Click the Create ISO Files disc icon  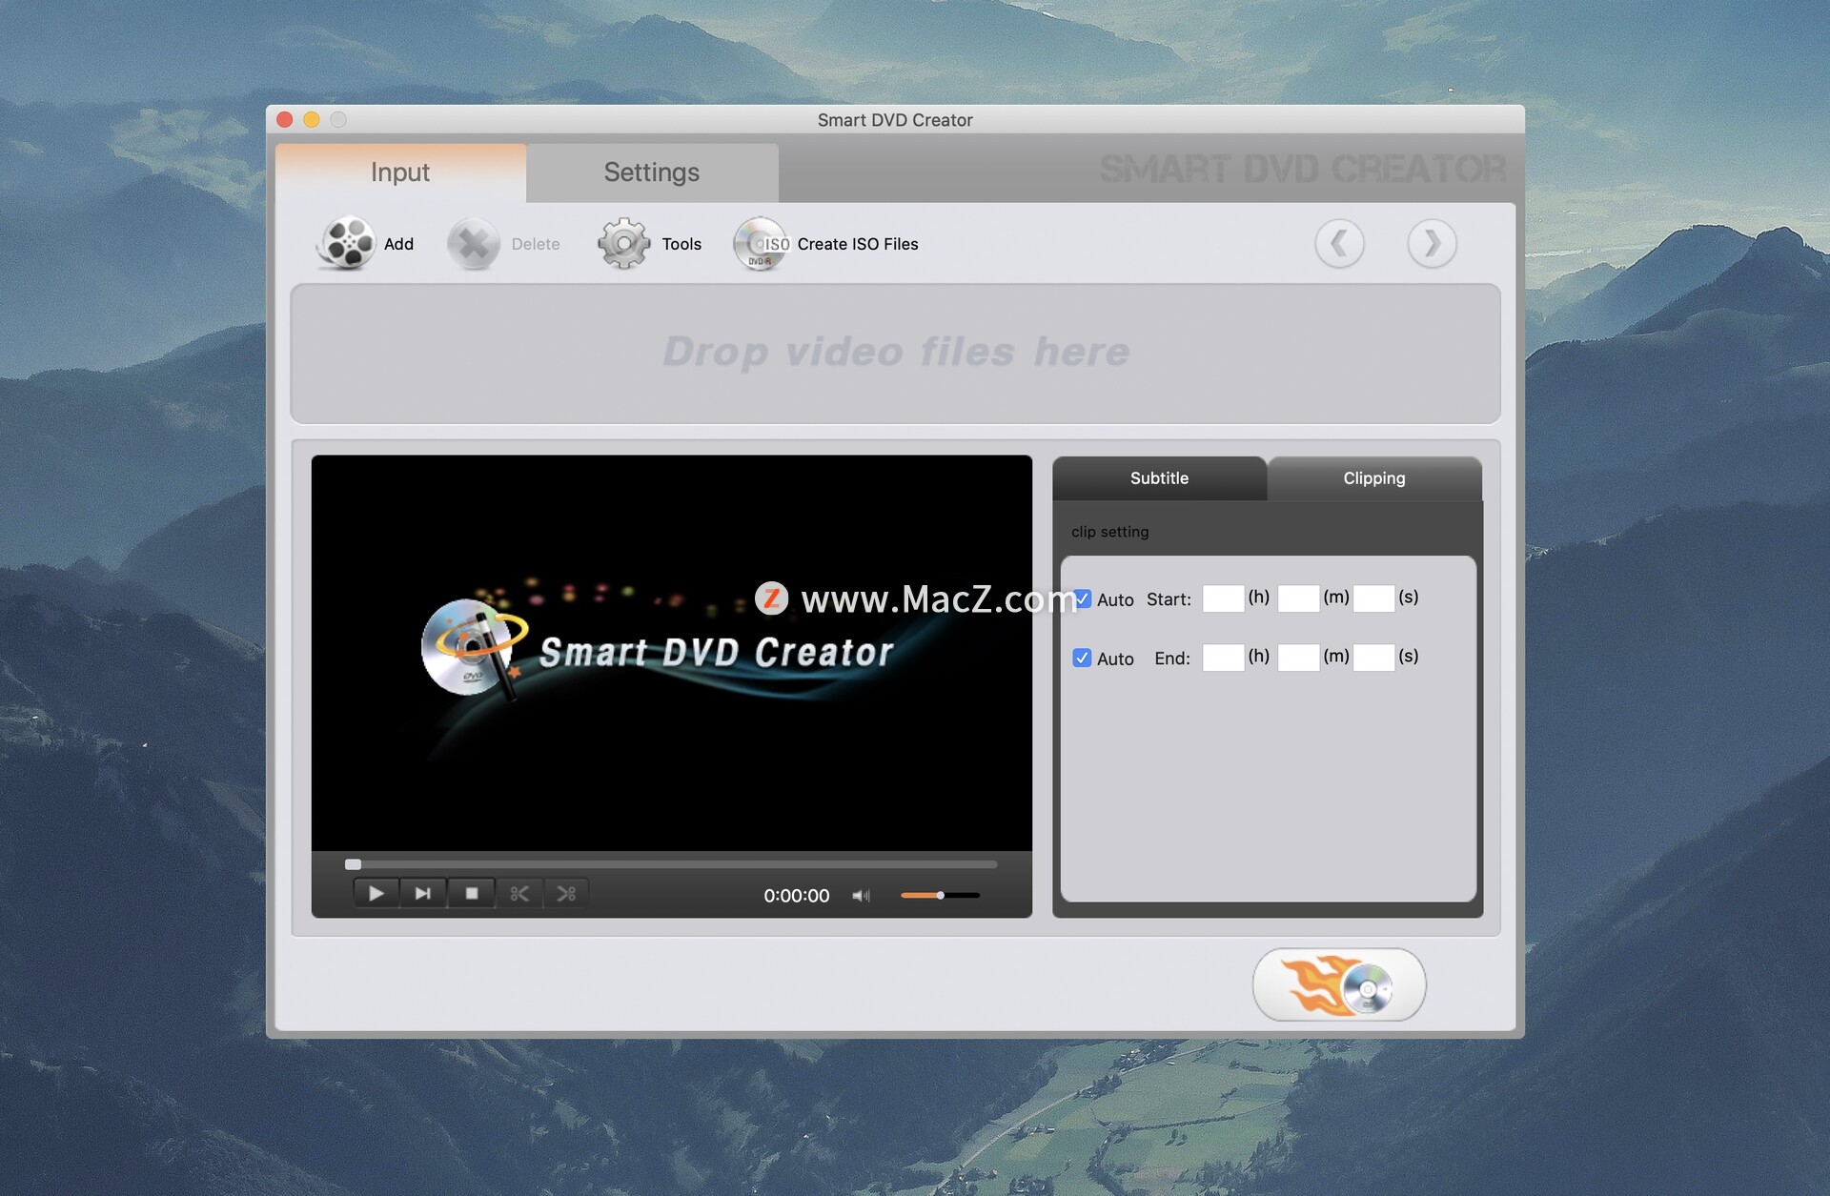click(x=761, y=244)
